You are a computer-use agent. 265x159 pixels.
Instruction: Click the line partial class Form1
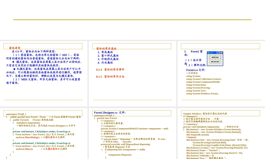pyautogui.click(x=107, y=118)
